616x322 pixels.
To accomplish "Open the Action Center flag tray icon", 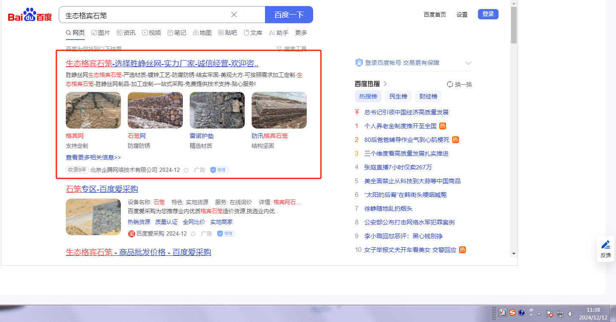I will (550, 314).
